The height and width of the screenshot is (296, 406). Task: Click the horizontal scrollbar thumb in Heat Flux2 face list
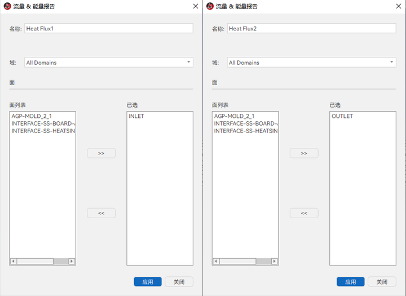click(x=238, y=261)
